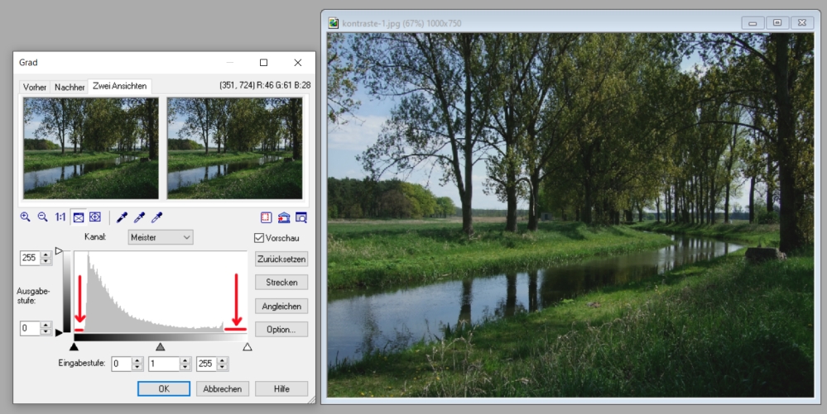Viewport: 827px width, 414px height.
Task: Click the Strecken button
Action: pos(281,283)
